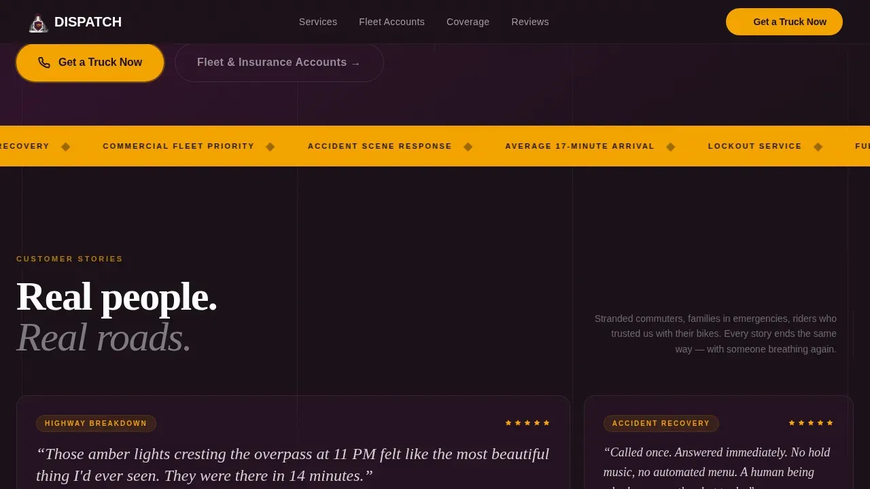Click the Real people. heading
Viewport: 870px width, 489px height.
(117, 297)
